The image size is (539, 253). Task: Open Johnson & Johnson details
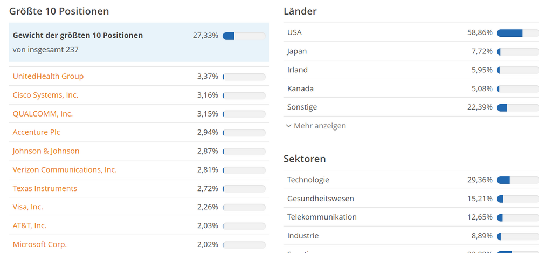point(46,151)
